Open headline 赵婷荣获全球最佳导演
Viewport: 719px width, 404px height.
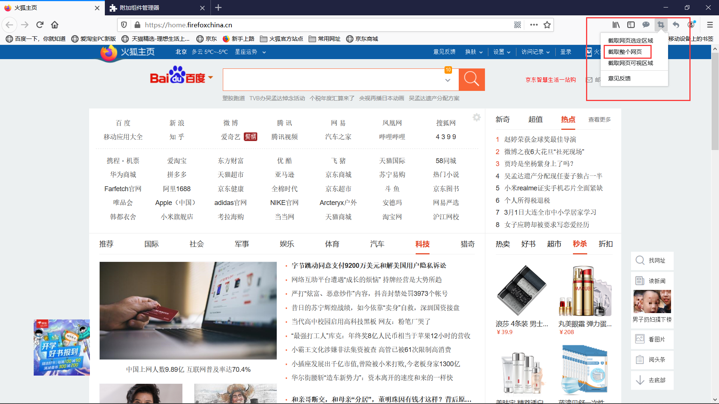(540, 139)
